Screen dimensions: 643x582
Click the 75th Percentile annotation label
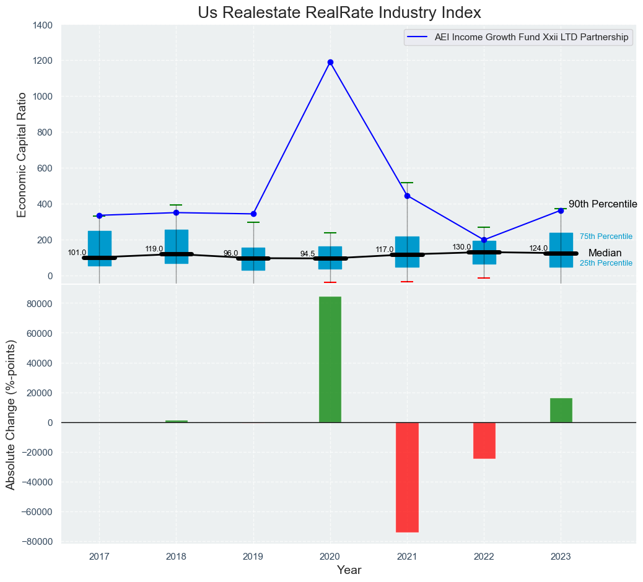pos(606,237)
